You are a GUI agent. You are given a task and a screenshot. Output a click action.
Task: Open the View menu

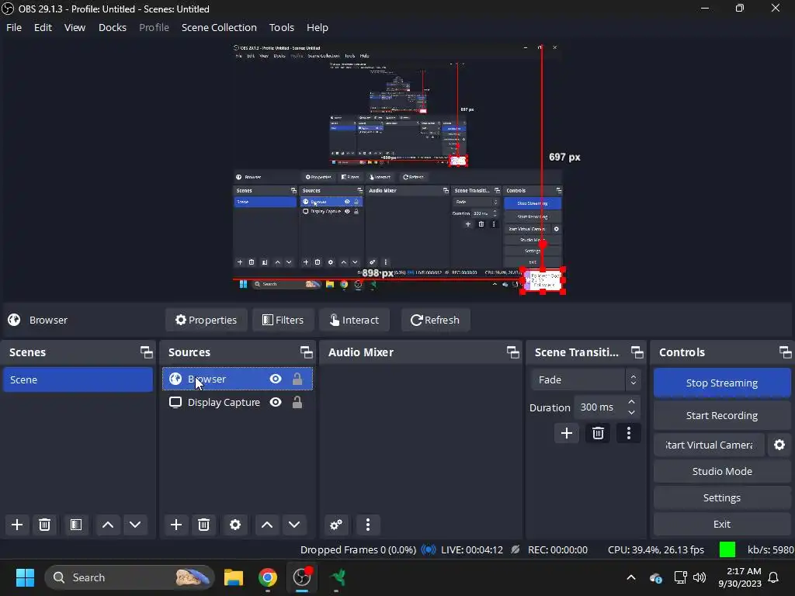[x=75, y=27]
